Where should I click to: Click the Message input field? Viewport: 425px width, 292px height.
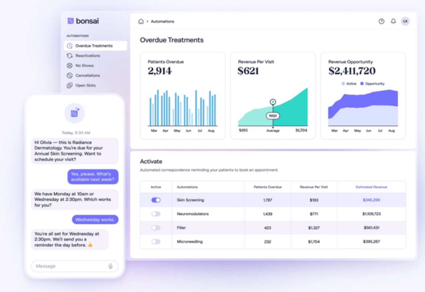(x=69, y=266)
